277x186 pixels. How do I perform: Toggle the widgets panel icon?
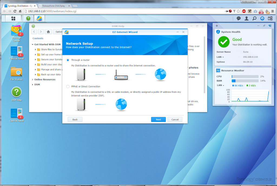point(262,18)
